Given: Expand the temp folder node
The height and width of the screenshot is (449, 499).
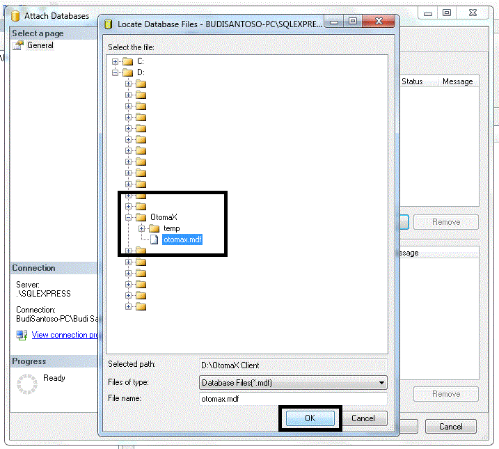Looking at the screenshot, I should (x=141, y=228).
